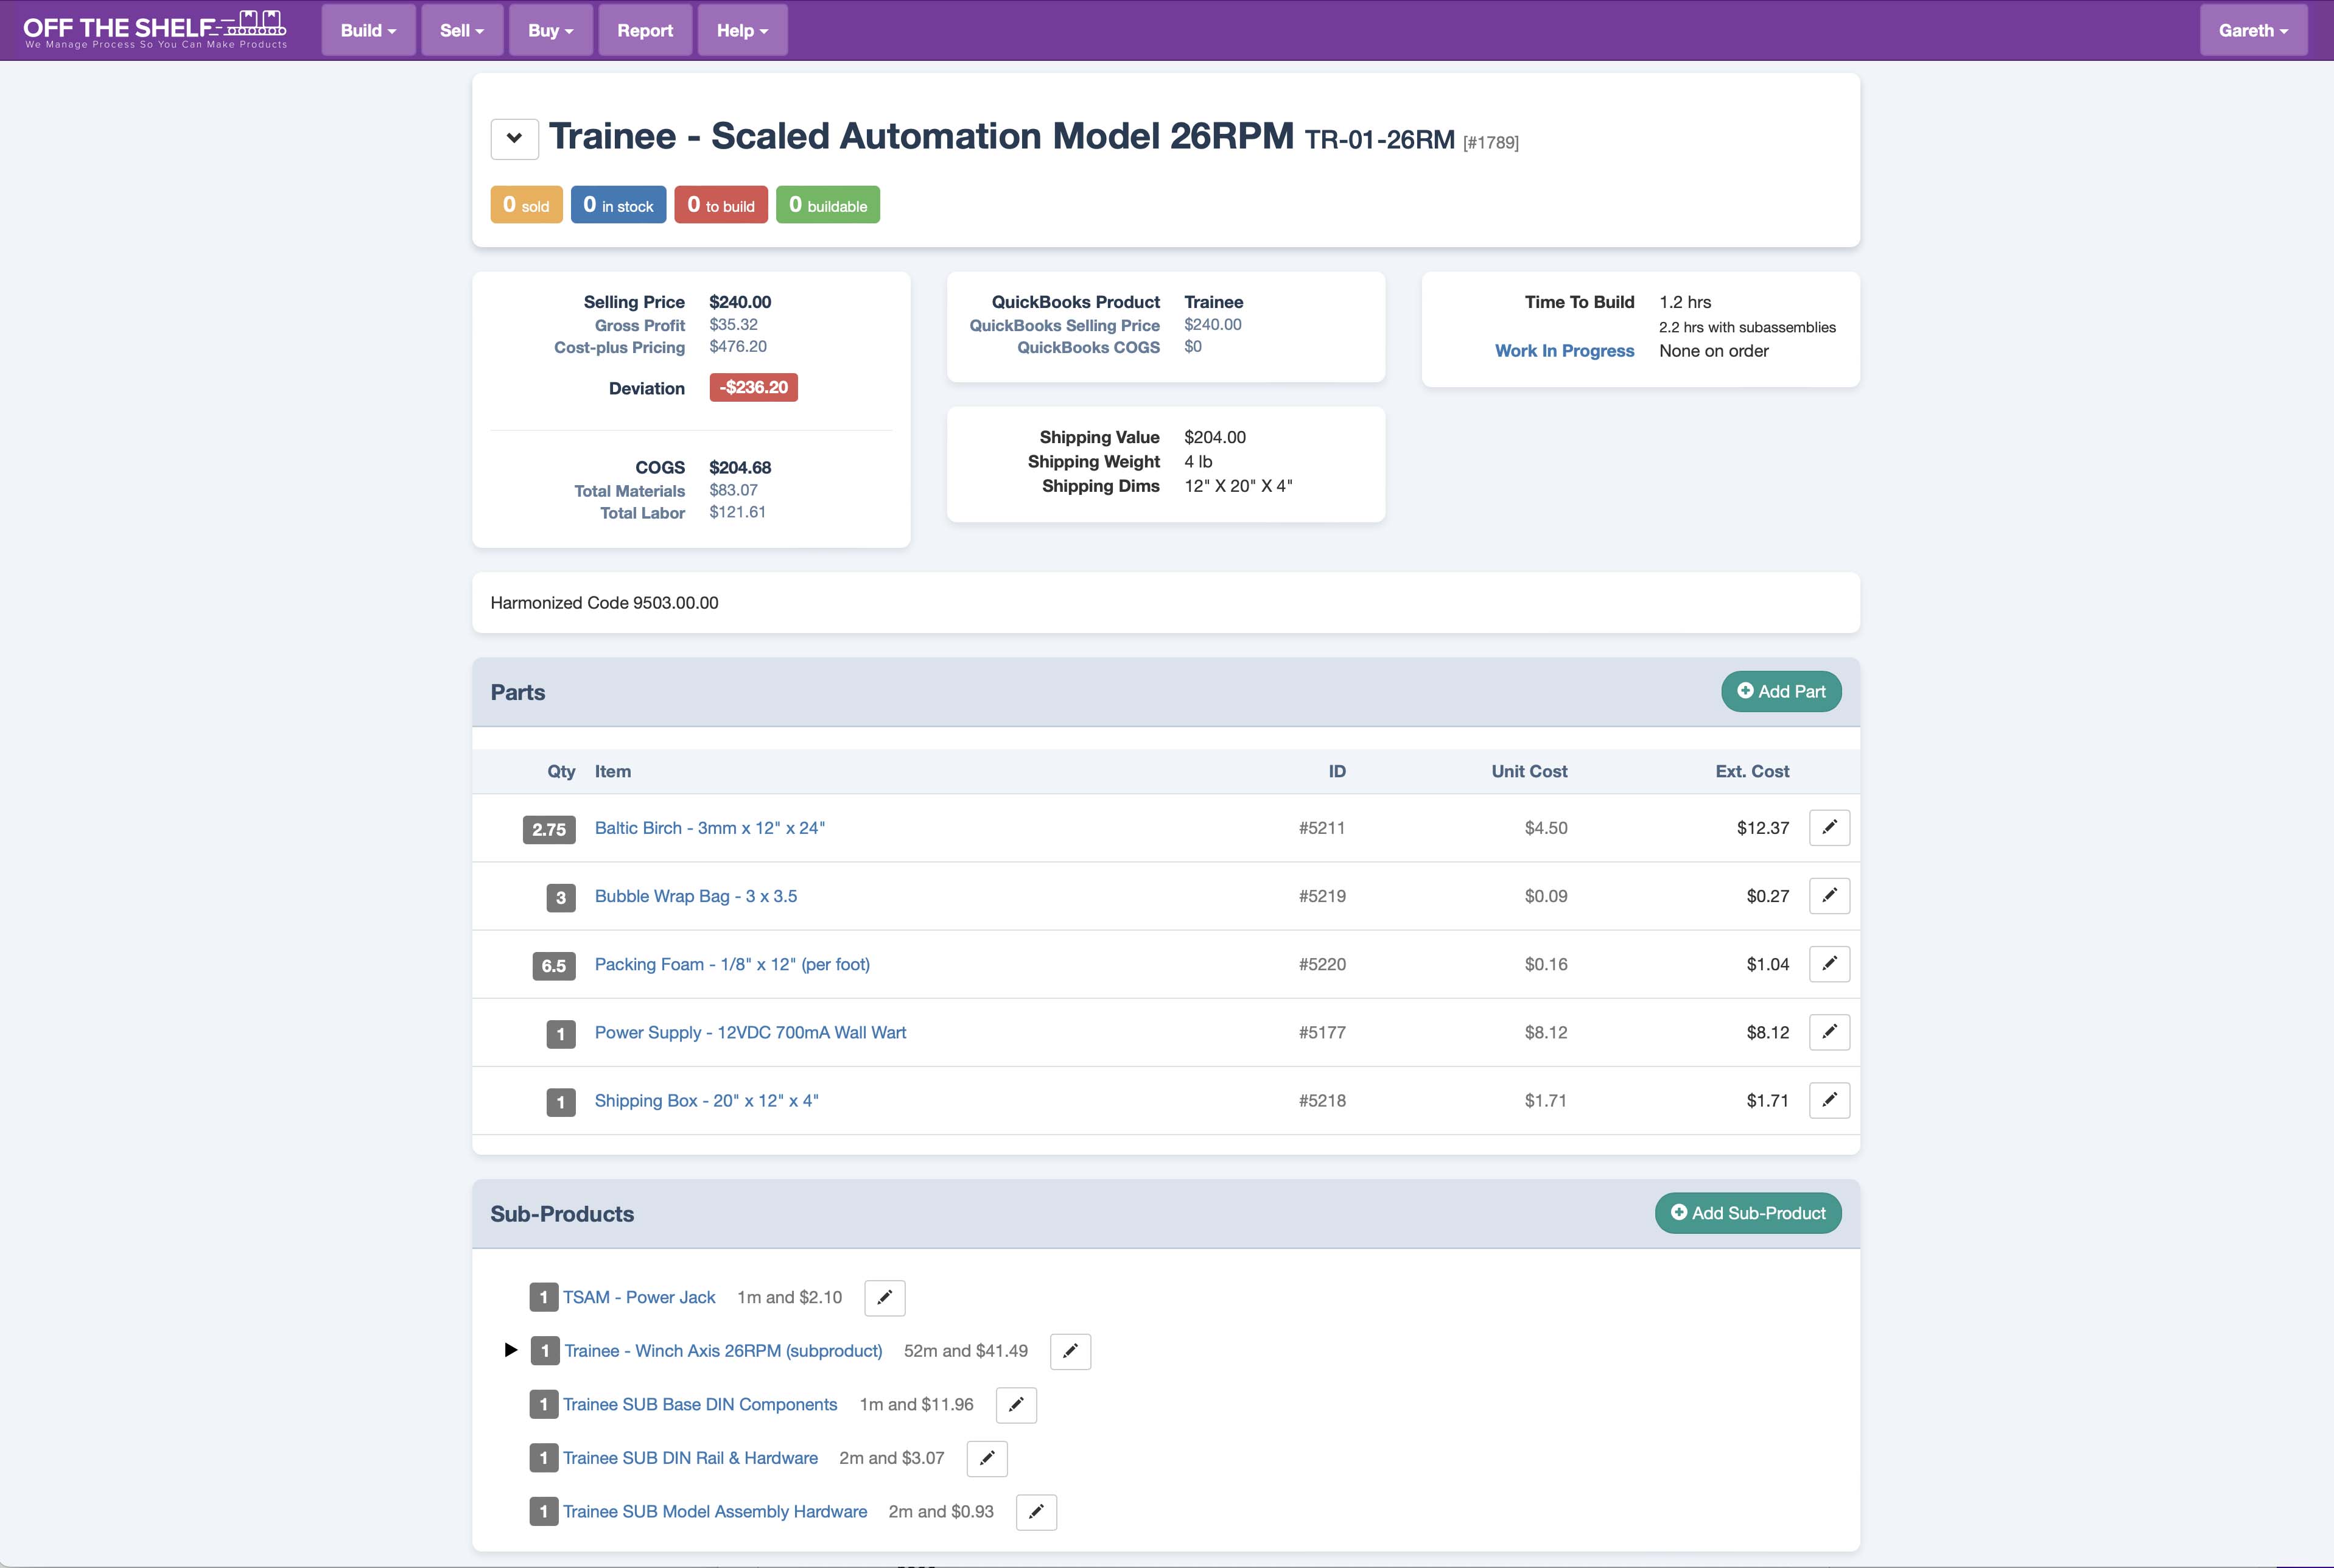Viewport: 2334px width, 1568px height.
Task: Click pencil icon for Bubble Wrap Bag
Action: 1829,896
